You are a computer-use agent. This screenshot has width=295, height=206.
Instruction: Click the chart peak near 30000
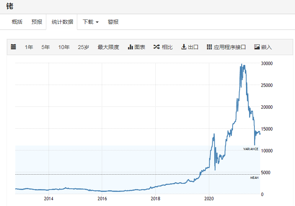[241, 64]
